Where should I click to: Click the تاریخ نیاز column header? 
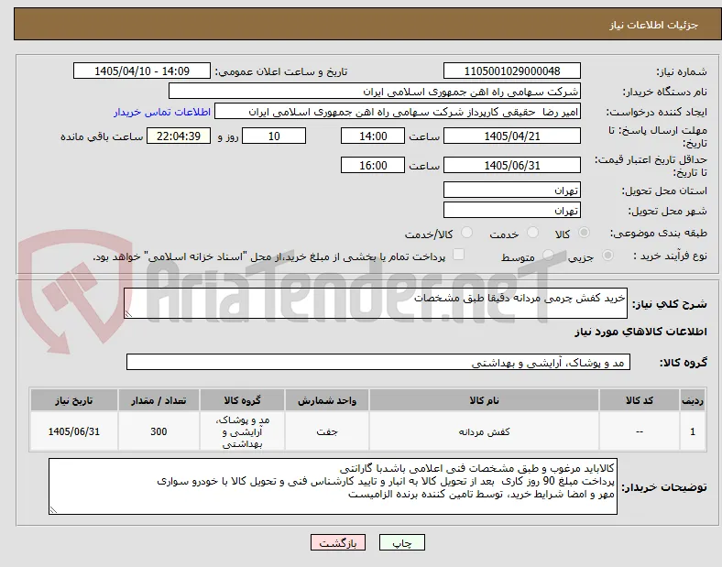tap(74, 400)
